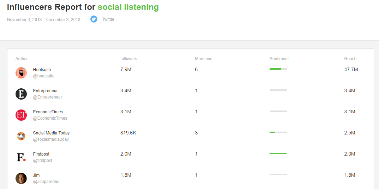
Task: Click Hootsuite's sentiment bar
Action: tap(278, 69)
